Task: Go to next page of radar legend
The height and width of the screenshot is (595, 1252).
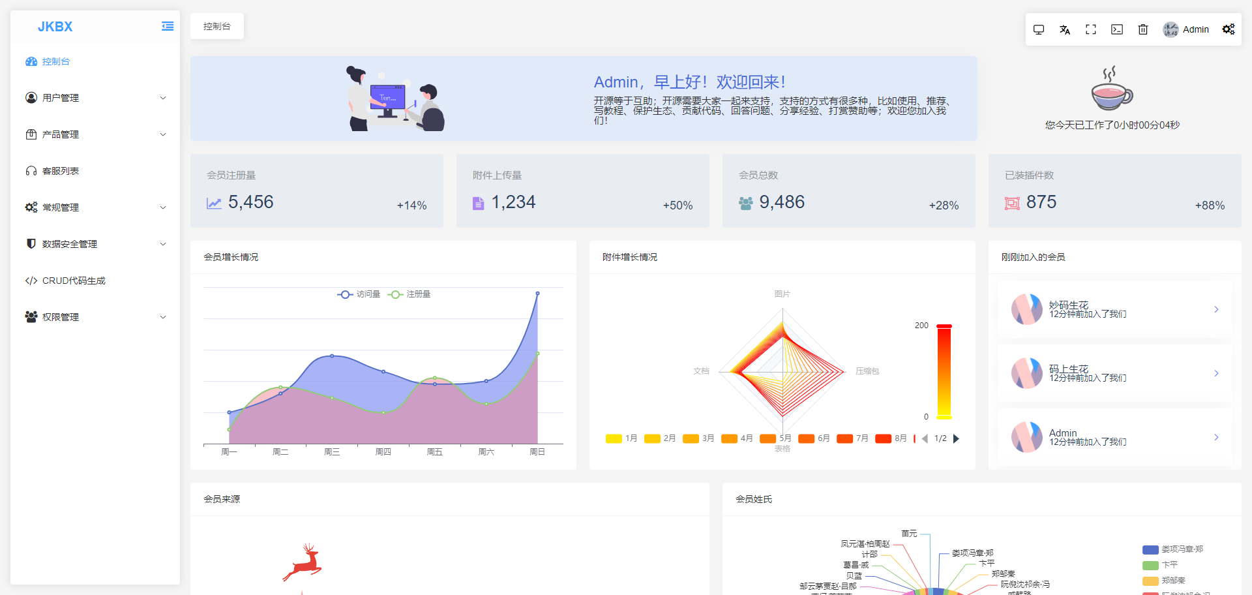Action: pos(956,438)
